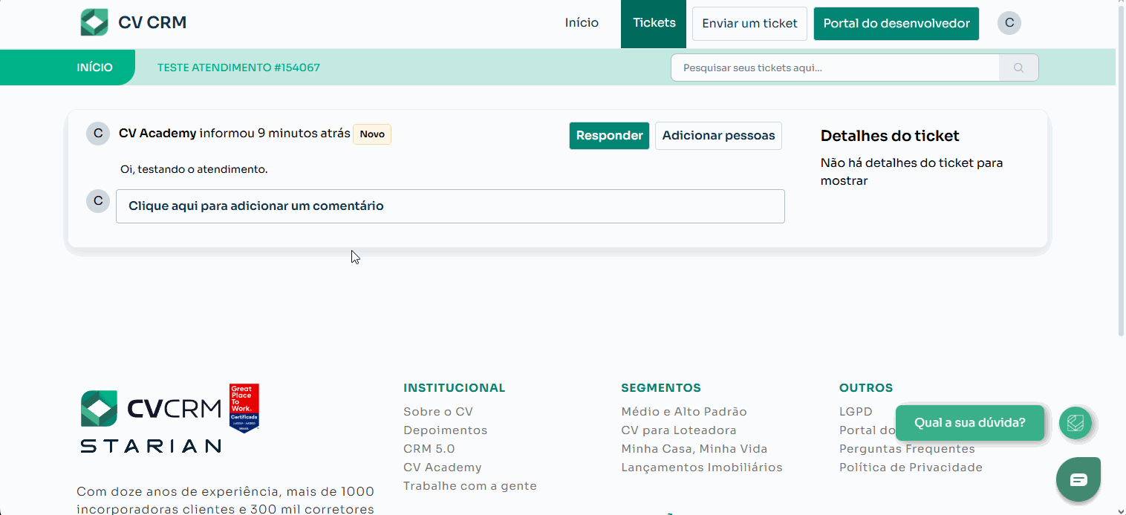Open Lançamentos Imobiliários link
Viewport: 1126px width, 515px height.
tap(701, 468)
